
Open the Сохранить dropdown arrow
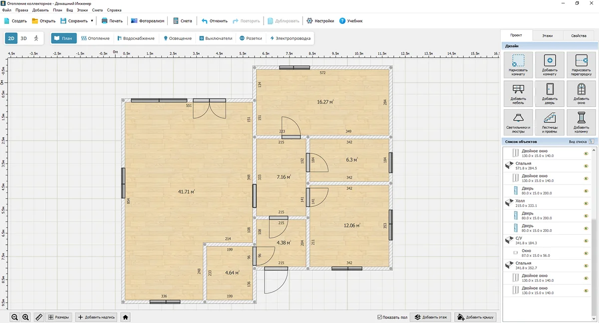pyautogui.click(x=92, y=21)
